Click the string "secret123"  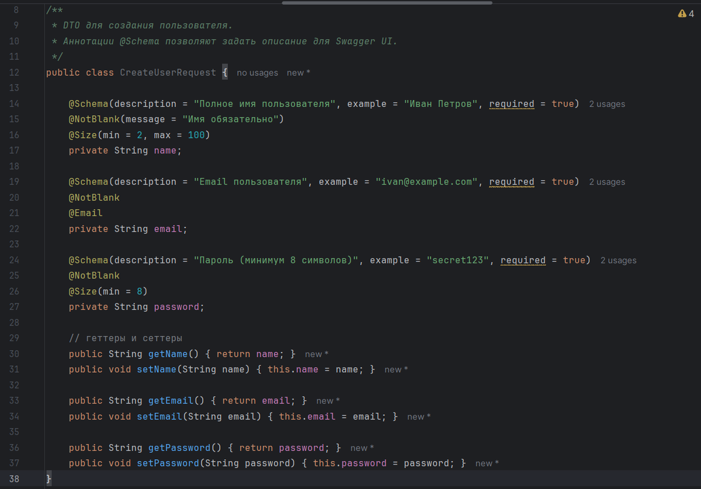coord(458,260)
